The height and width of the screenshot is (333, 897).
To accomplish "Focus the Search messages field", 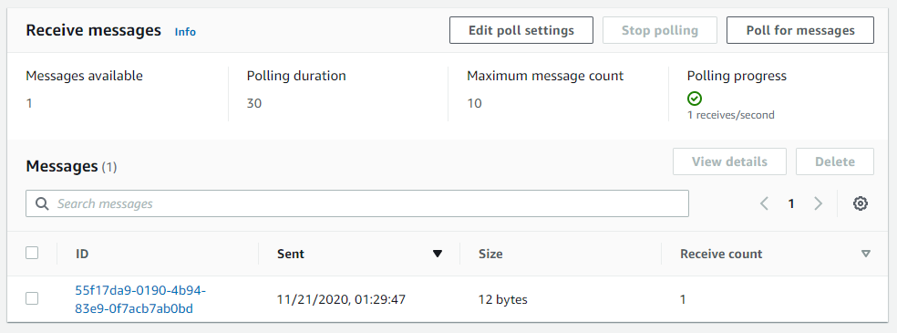I will [x=357, y=203].
